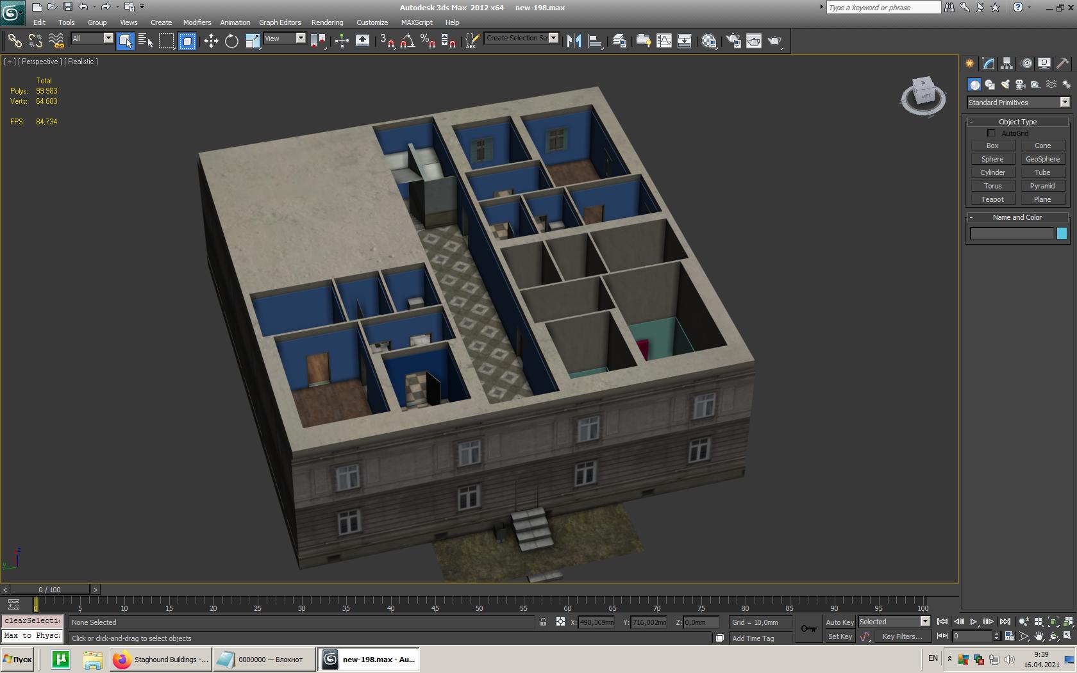Activate the Select and Move tool
This screenshot has width=1077, height=673.
pos(211,41)
